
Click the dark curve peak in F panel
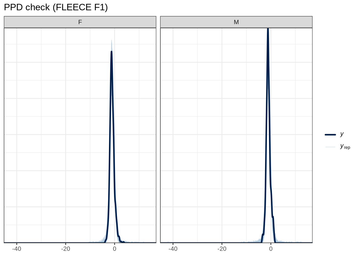point(111,52)
